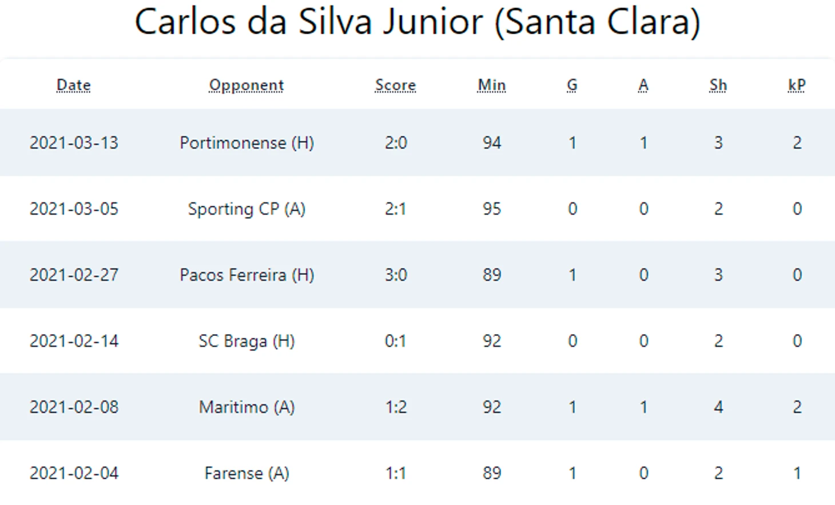Click the Pacos Ferreira (H) opponent cell
This screenshot has height=505, width=835.
click(x=247, y=275)
